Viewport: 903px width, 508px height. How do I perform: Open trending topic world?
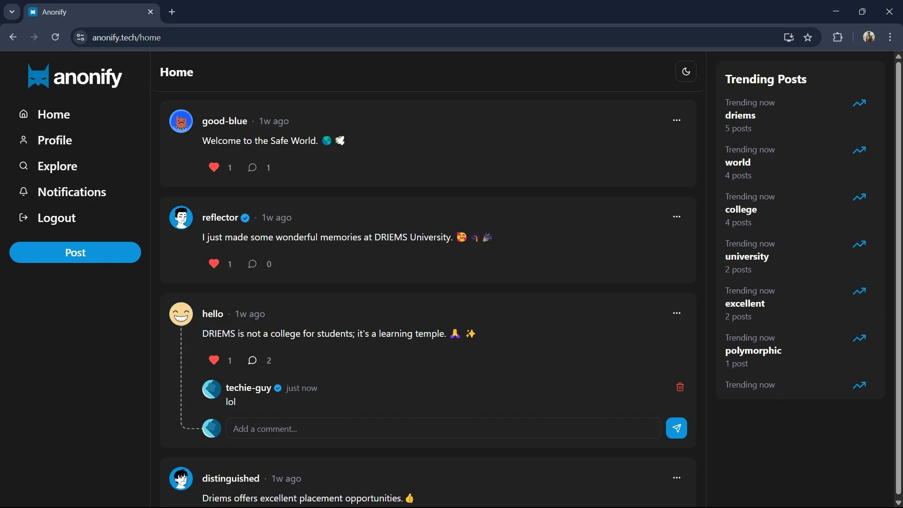737,162
